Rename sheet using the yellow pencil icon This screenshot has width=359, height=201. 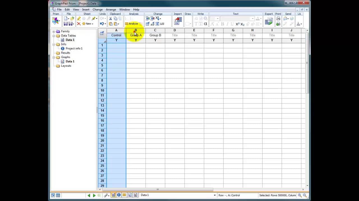tap(79, 18)
